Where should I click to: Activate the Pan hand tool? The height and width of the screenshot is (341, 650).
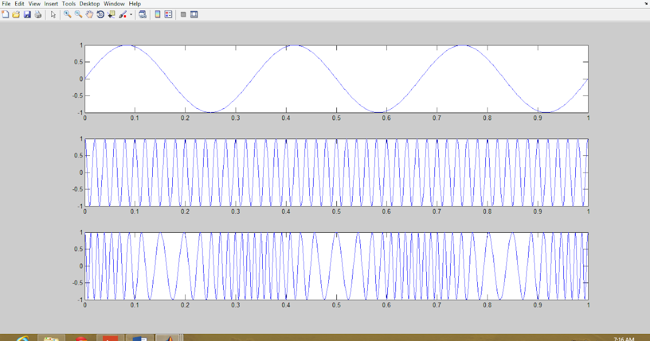click(x=89, y=15)
